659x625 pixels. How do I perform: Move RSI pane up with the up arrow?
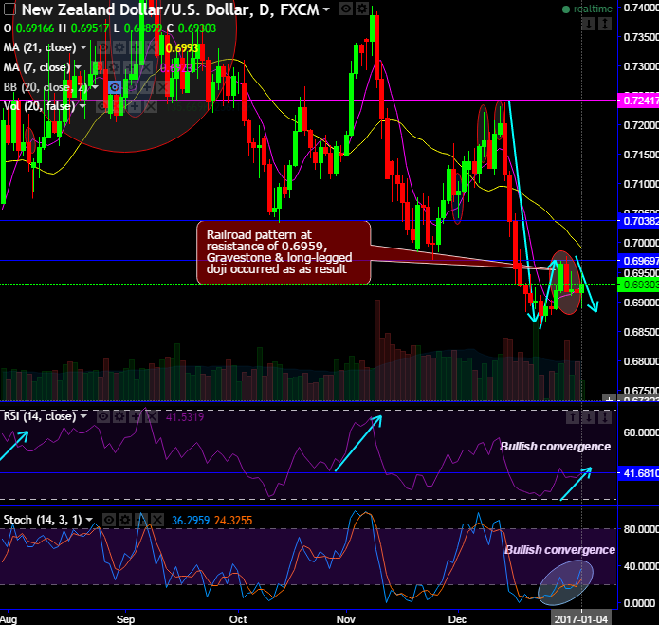pos(573,417)
